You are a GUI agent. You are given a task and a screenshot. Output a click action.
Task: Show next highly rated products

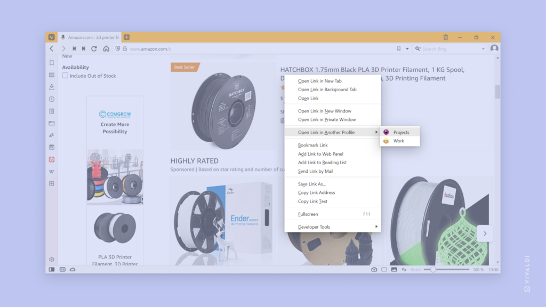point(485,233)
